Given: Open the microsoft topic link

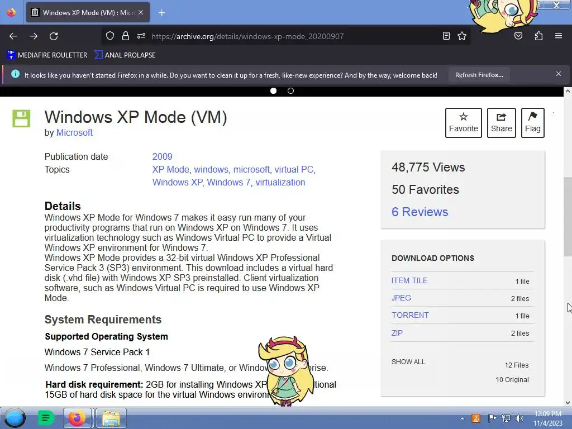Looking at the screenshot, I should [251, 169].
